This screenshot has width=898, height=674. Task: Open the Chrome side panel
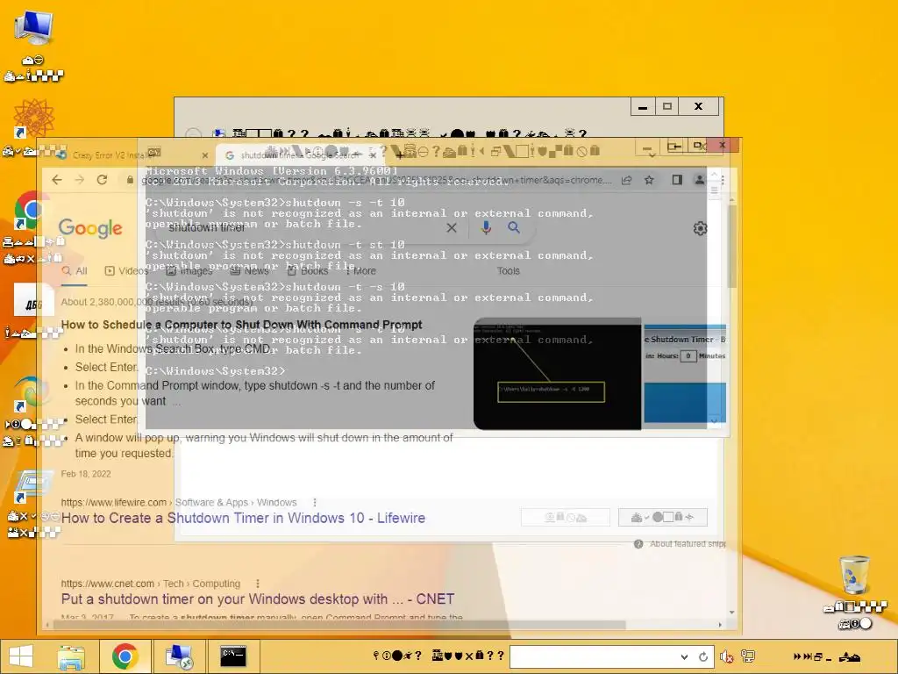tap(677, 180)
